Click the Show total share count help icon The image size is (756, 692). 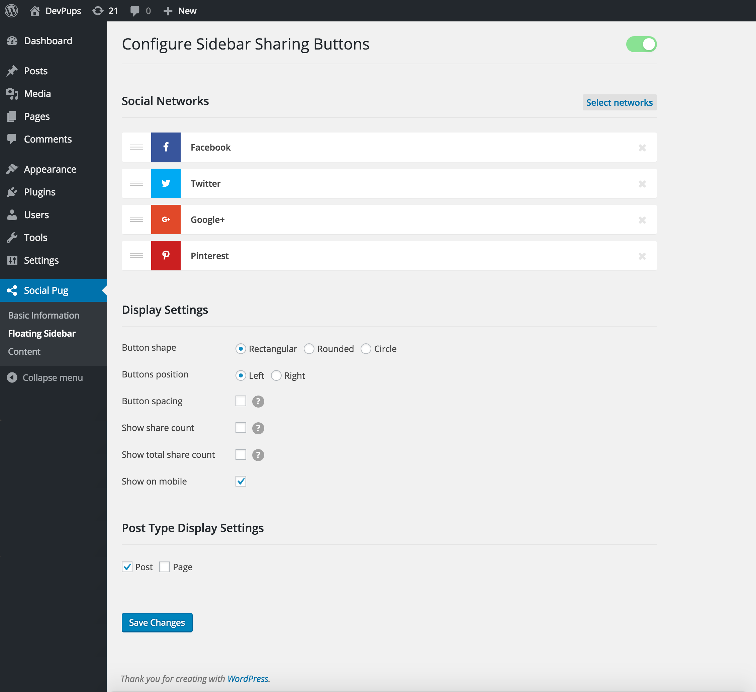pyautogui.click(x=258, y=455)
